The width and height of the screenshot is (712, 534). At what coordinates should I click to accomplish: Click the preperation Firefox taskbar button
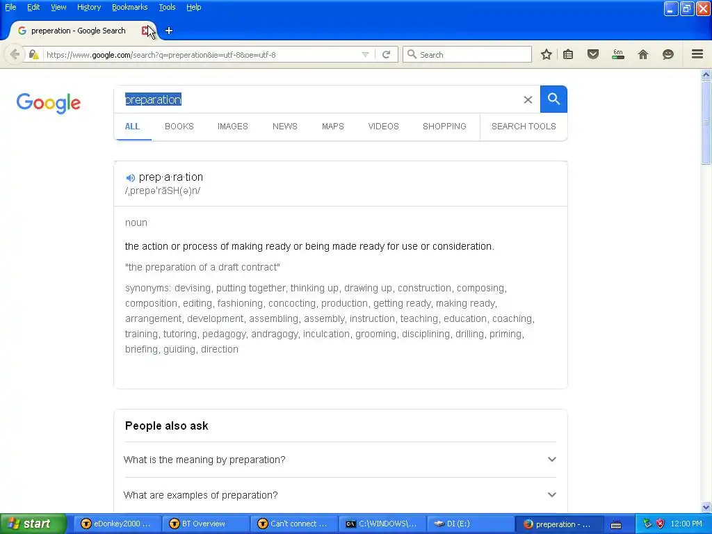[559, 524]
